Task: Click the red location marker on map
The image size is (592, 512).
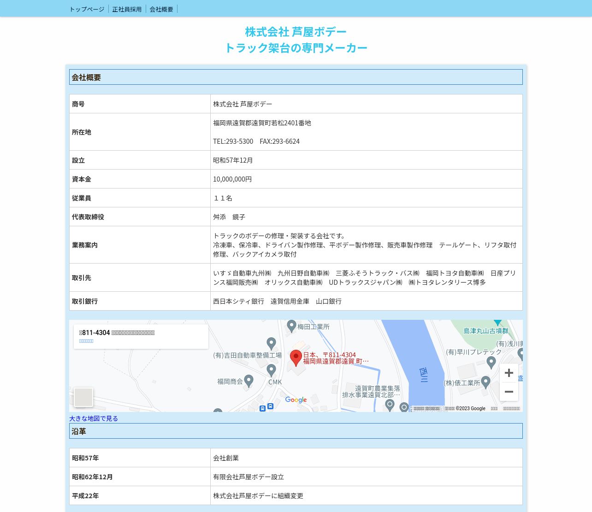Action: [296, 358]
